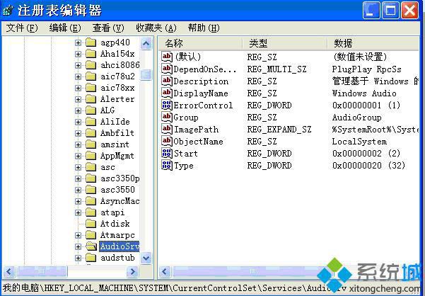Open the 帮助(H) menu
Image resolution: width=425 pixels, height=296 pixels.
click(x=204, y=28)
